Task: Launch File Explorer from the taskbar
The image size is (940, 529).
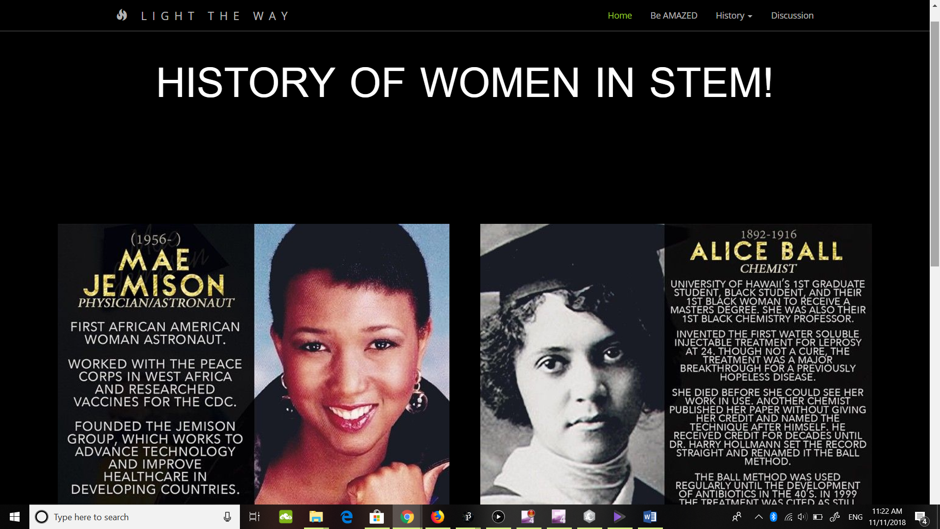Action: point(316,517)
